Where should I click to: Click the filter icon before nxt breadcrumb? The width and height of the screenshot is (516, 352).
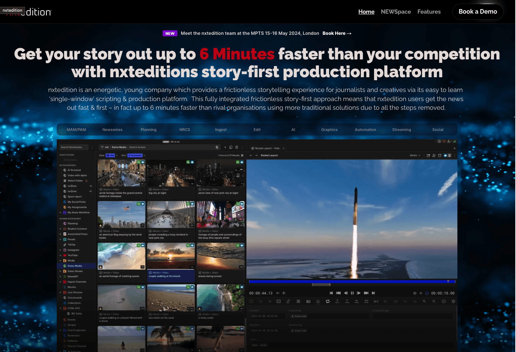(102, 147)
